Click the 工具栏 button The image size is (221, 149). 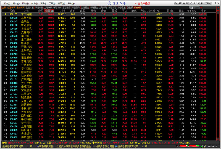pos(208,3)
